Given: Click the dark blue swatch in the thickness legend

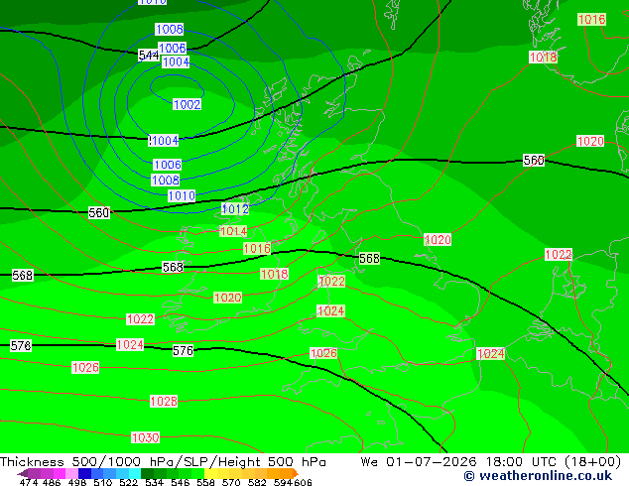Looking at the screenshot, I should [84, 473].
